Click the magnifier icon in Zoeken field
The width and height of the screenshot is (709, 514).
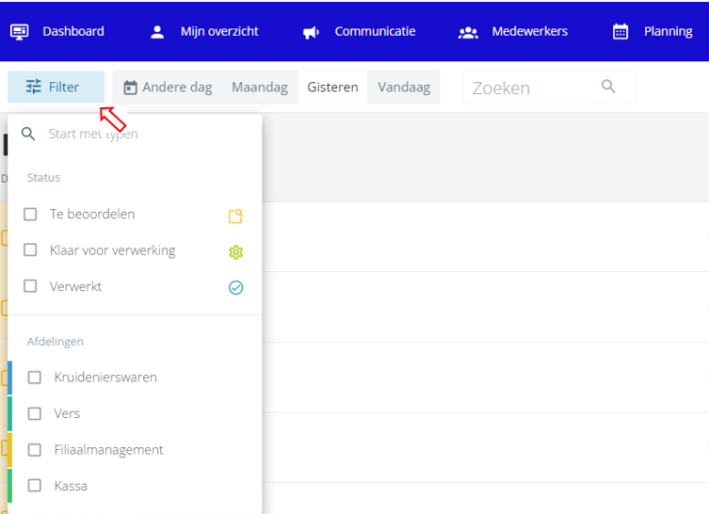pos(608,86)
